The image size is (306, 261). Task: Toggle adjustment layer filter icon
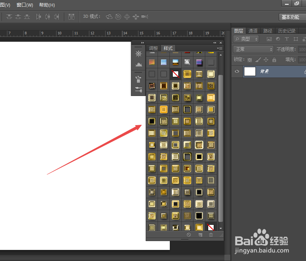pos(278,39)
